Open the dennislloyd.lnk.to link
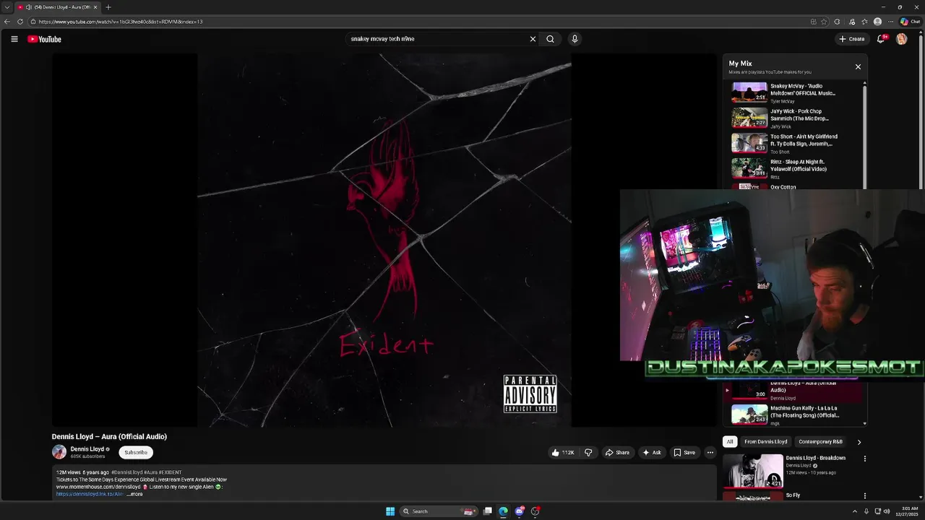Image resolution: width=925 pixels, height=520 pixels. pos(90,494)
